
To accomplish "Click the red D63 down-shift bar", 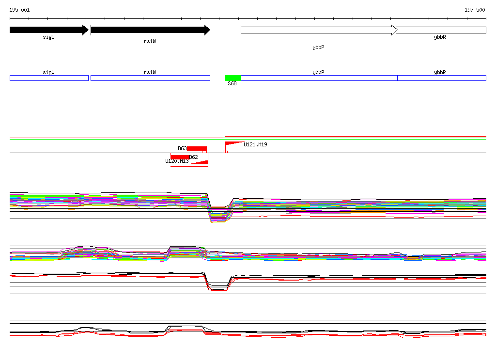I will point(197,149).
